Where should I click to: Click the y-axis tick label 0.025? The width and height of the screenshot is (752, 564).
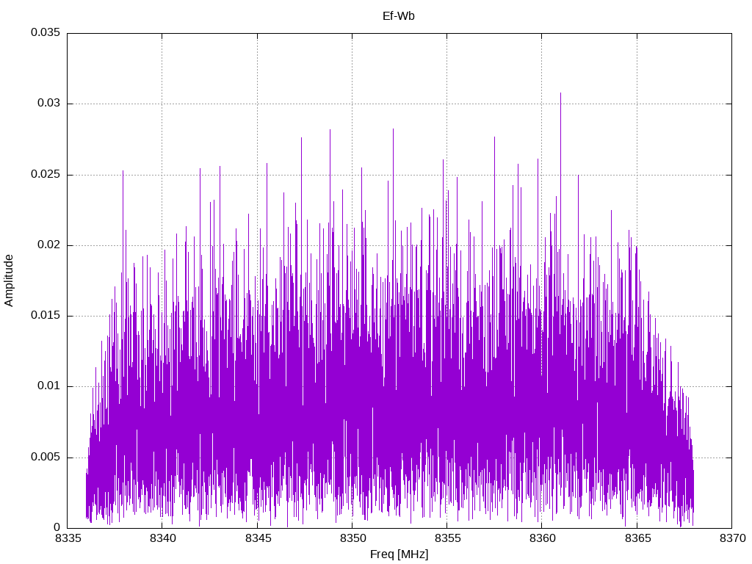tap(46, 174)
